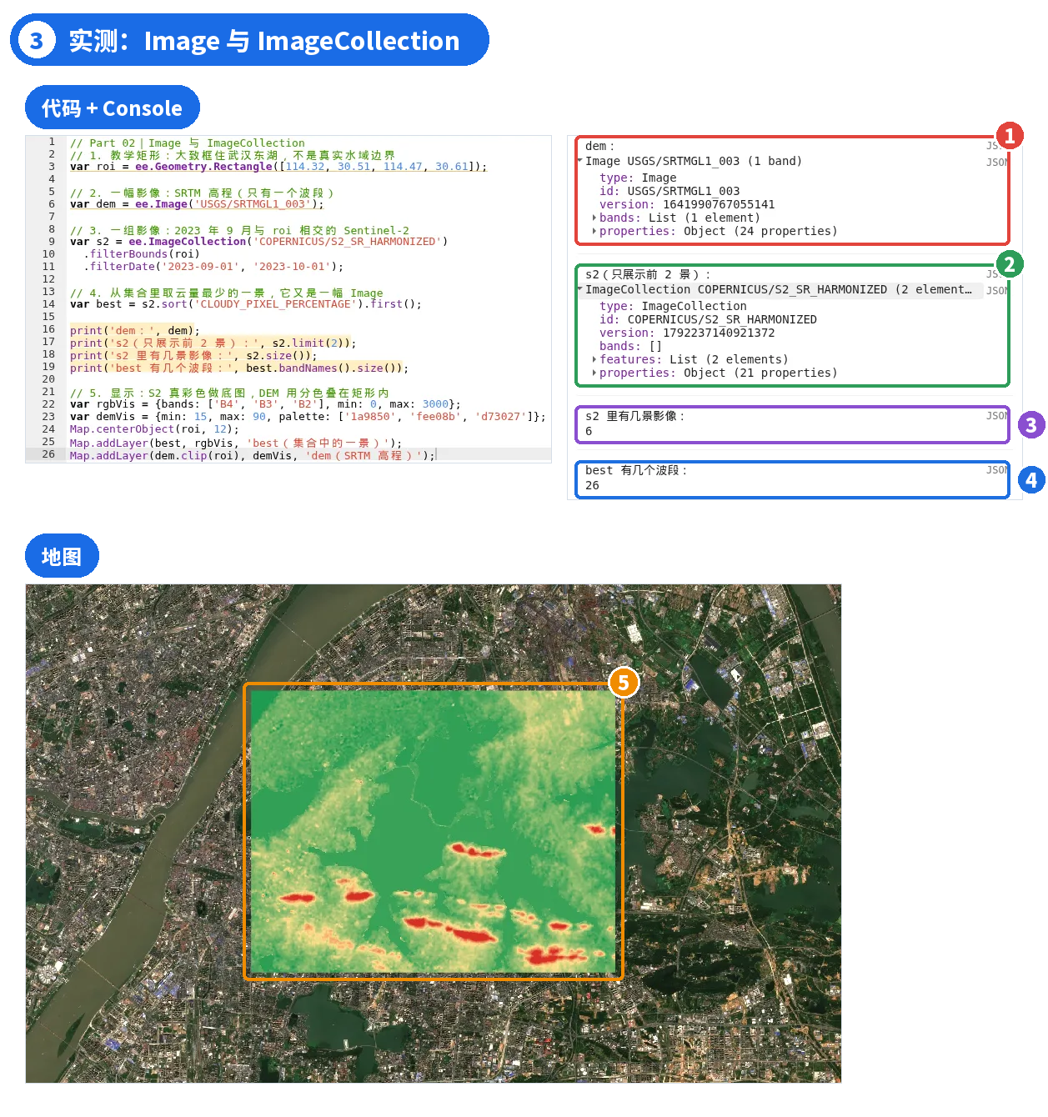Click the 'Map.addLayer(dem.clip(roi)' code line
The width and height of the screenshot is (1048, 1117).
pos(253,456)
